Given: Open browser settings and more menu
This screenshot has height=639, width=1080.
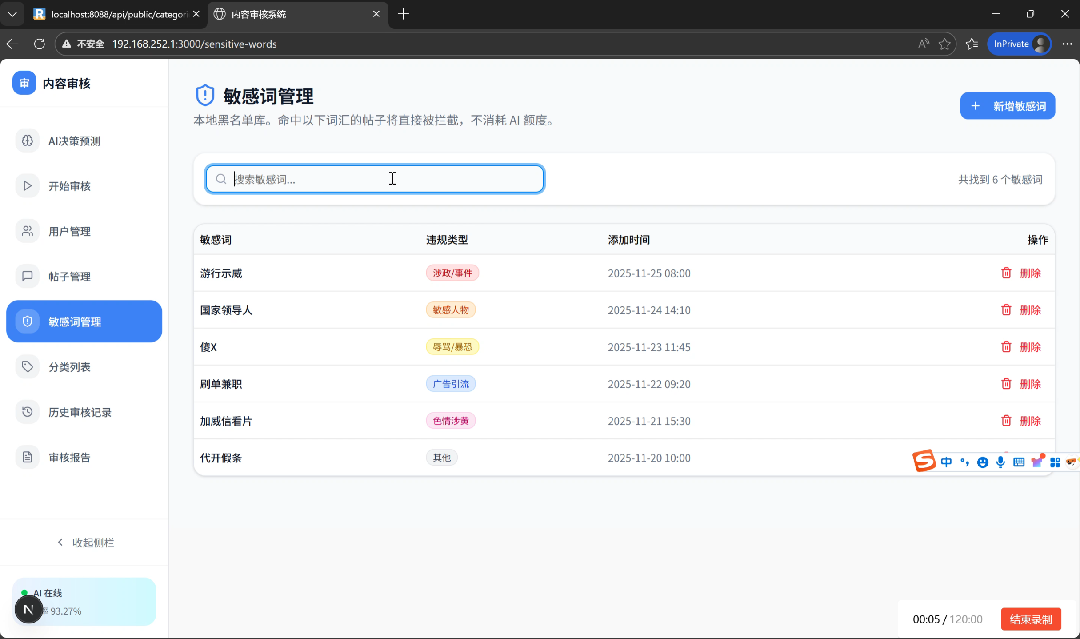Looking at the screenshot, I should pyautogui.click(x=1067, y=44).
